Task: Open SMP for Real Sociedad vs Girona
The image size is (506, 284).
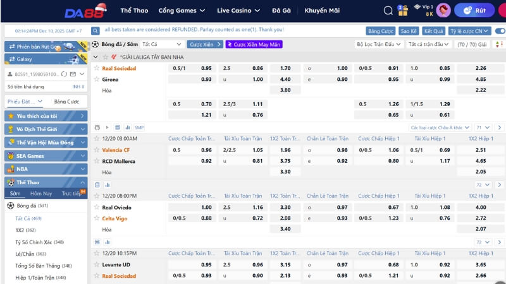Action: point(139,127)
